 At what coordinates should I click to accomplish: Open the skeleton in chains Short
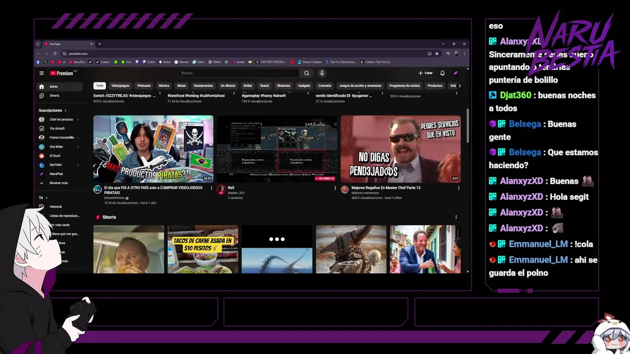click(351, 249)
